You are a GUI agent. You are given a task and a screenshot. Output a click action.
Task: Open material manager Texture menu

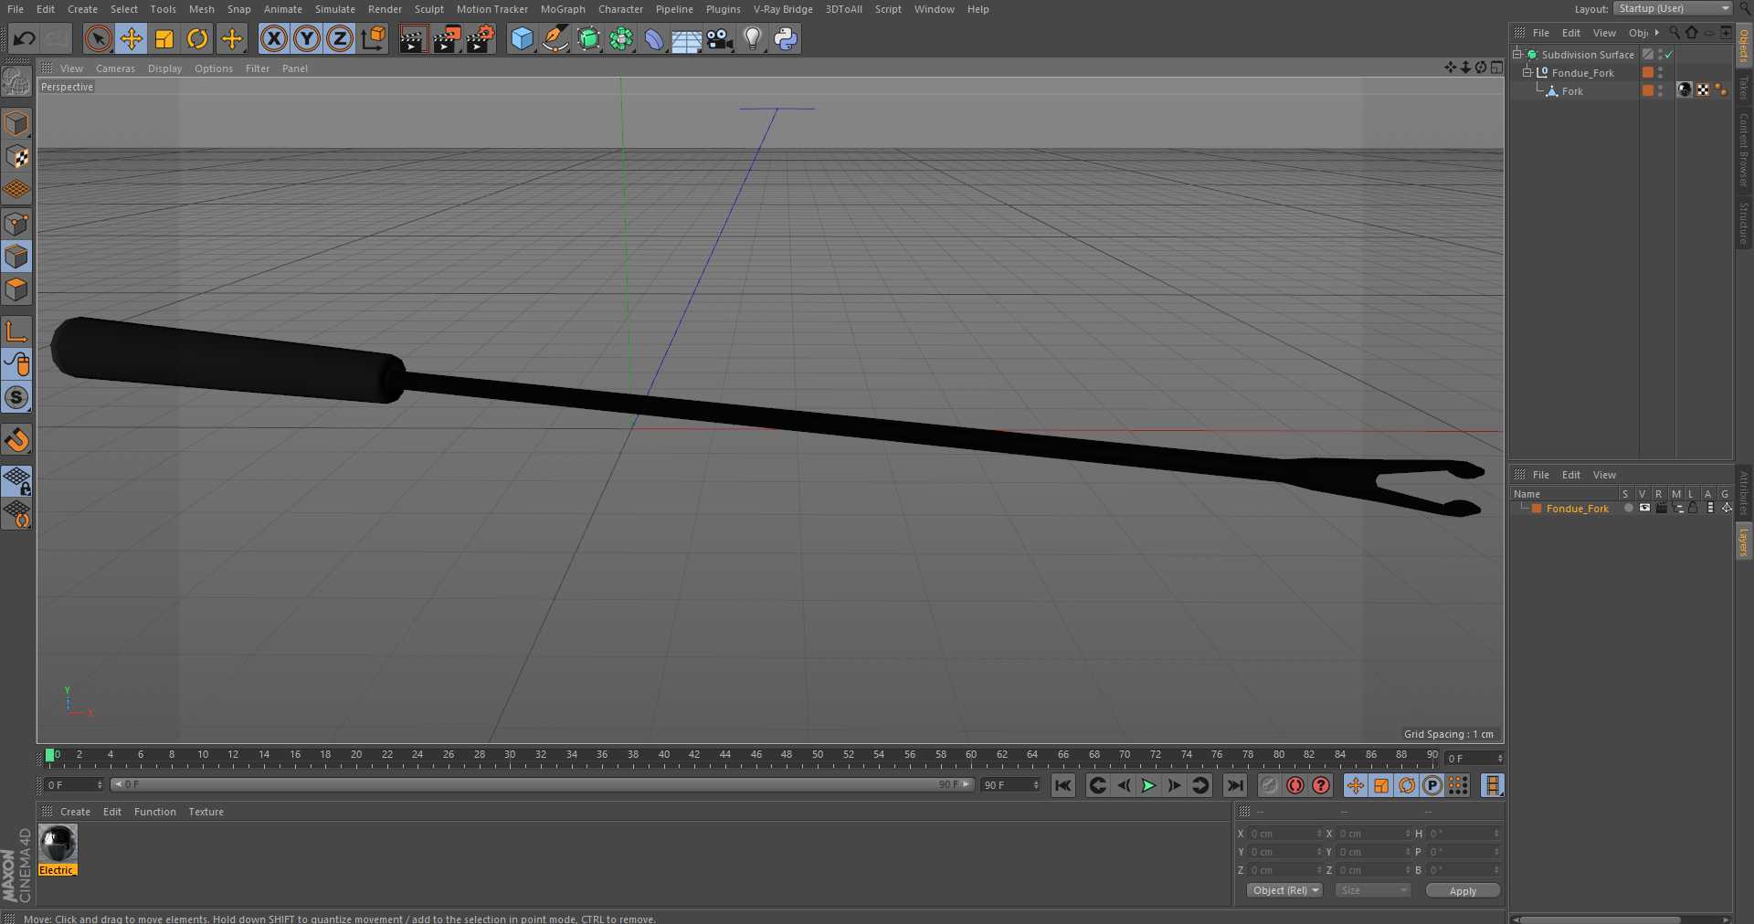point(206,812)
